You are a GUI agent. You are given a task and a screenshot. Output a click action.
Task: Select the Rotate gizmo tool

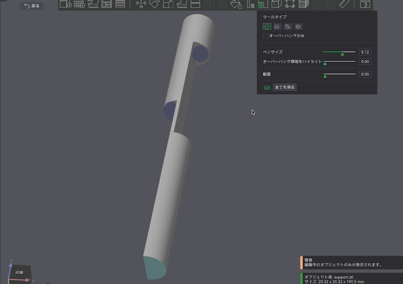(x=154, y=4)
